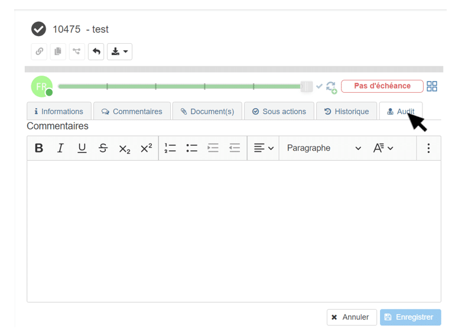The image size is (452, 332).
Task: Click the Enregistrer button
Action: coord(410,317)
